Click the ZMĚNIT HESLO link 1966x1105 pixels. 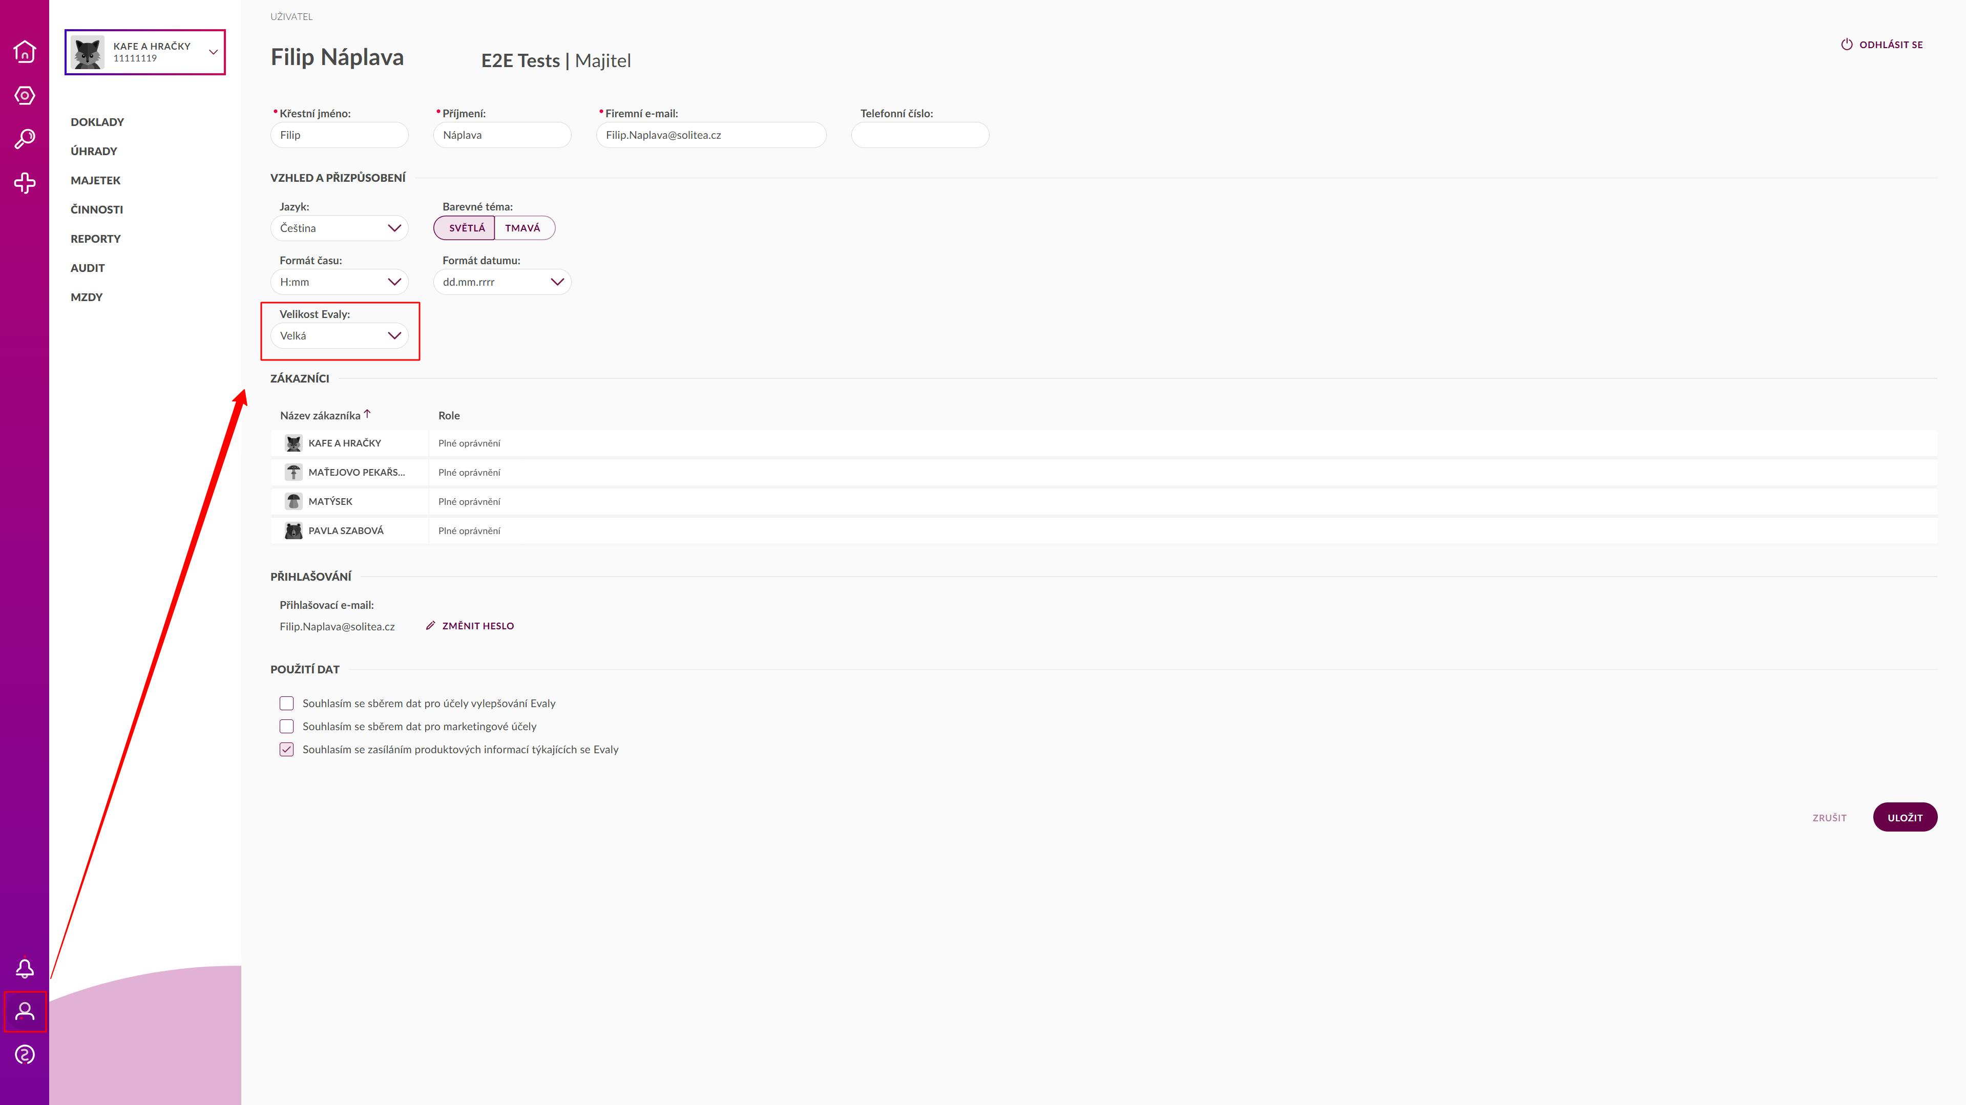click(x=478, y=626)
